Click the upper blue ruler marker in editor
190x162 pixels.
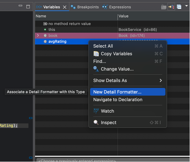click(31, 118)
